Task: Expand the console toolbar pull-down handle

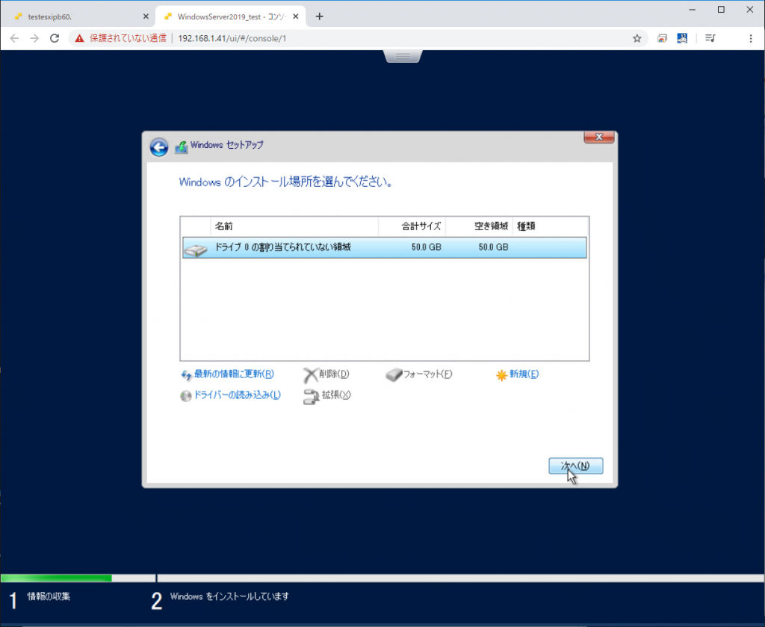Action: 403,57
